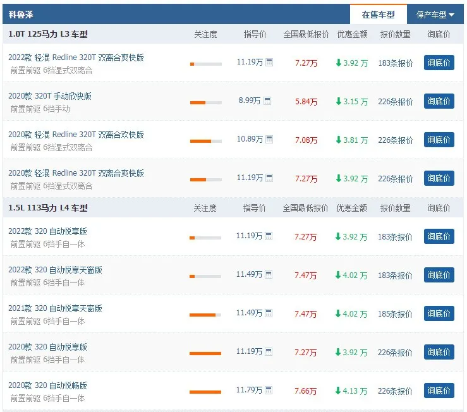Open calculator for 2020款 320 自动悦享版
The width and height of the screenshot is (467, 412).
tap(269, 352)
